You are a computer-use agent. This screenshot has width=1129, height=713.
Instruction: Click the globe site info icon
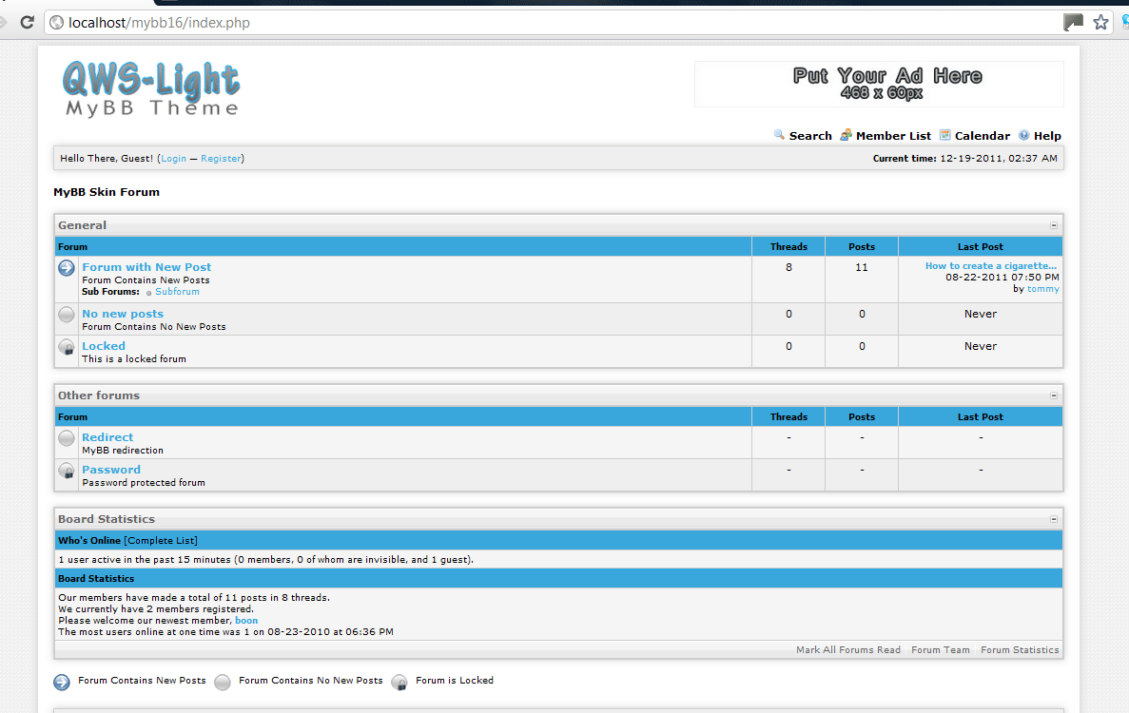(57, 23)
